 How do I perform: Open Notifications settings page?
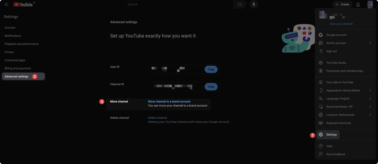coord(13,36)
